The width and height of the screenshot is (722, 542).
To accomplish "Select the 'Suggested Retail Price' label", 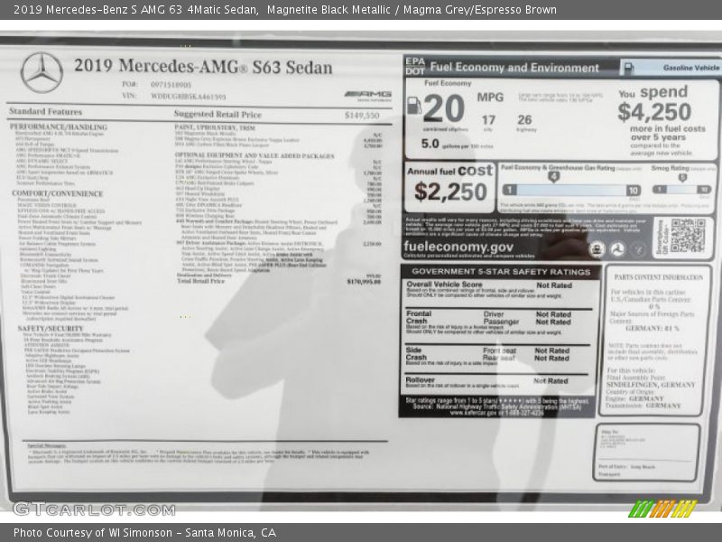I will [x=218, y=115].
